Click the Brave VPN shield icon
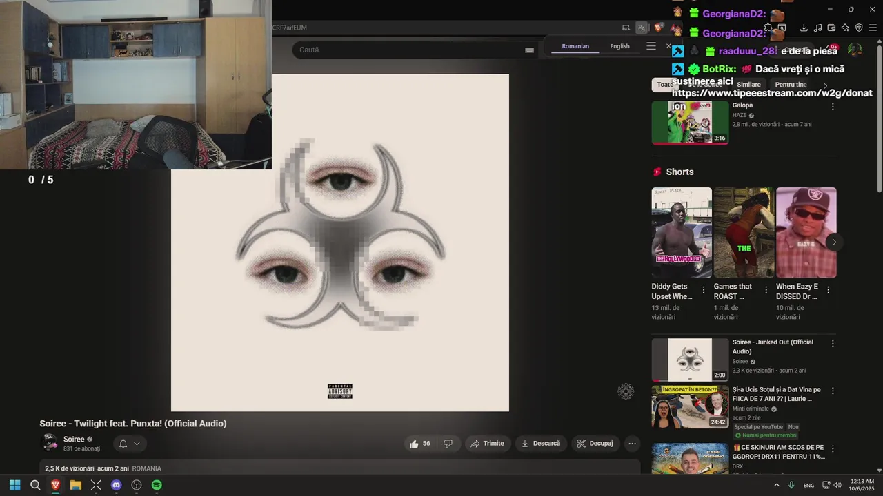883x496 pixels. tap(859, 28)
